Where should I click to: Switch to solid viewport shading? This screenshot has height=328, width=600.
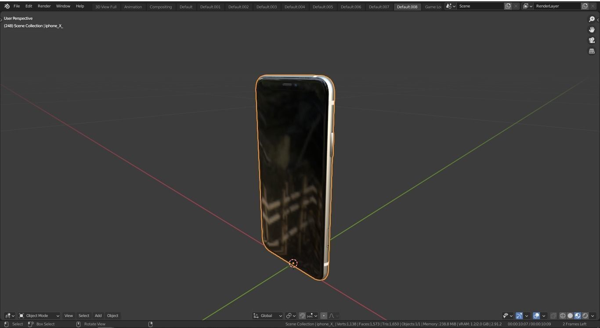click(x=570, y=316)
